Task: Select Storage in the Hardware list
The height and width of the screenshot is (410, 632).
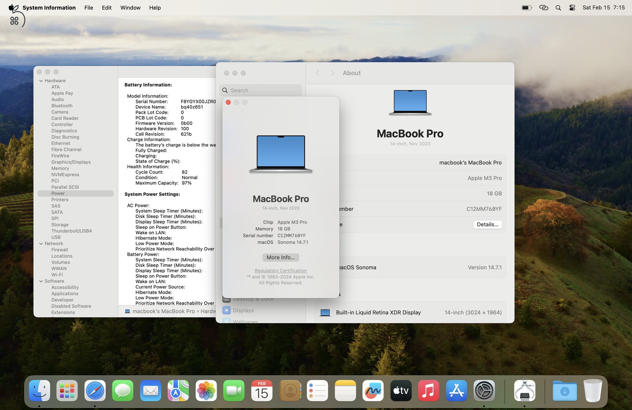Action: pos(60,225)
